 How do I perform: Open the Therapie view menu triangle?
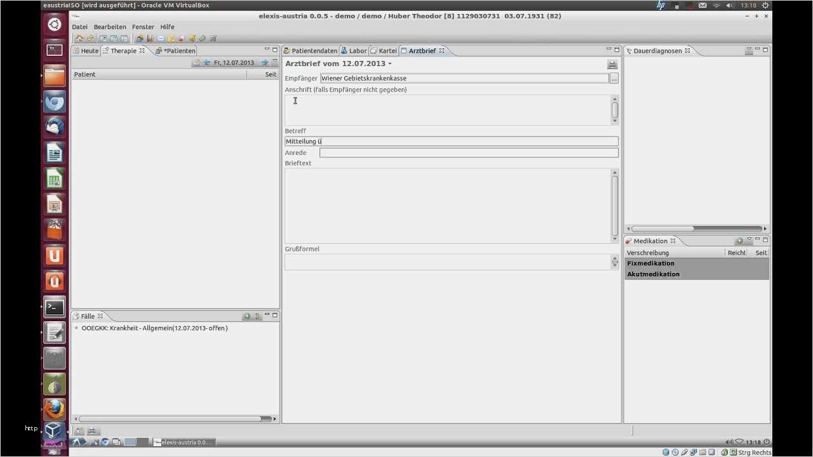pyautogui.click(x=274, y=62)
